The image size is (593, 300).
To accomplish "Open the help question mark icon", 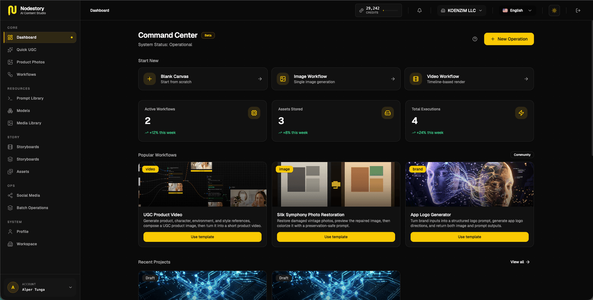I will (475, 39).
